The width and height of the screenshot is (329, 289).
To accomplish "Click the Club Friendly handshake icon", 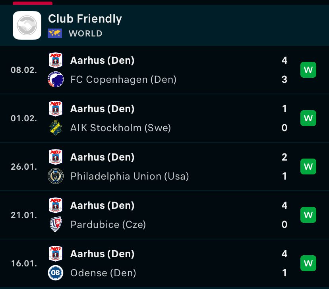I will 27,25.
